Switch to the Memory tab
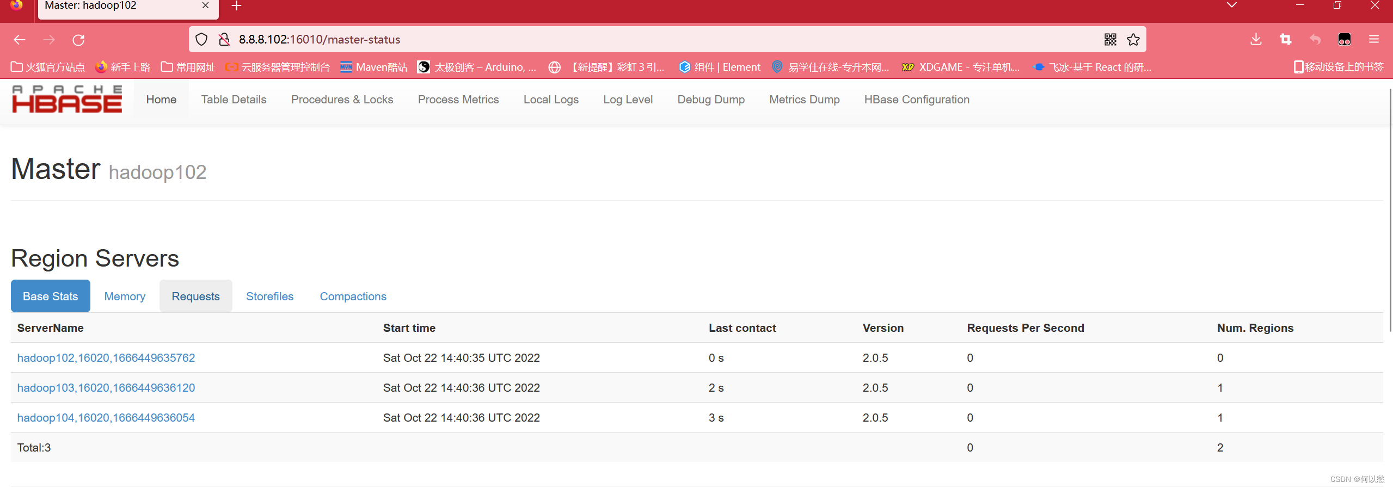Screen dimensions: 1393x488 click(125, 296)
